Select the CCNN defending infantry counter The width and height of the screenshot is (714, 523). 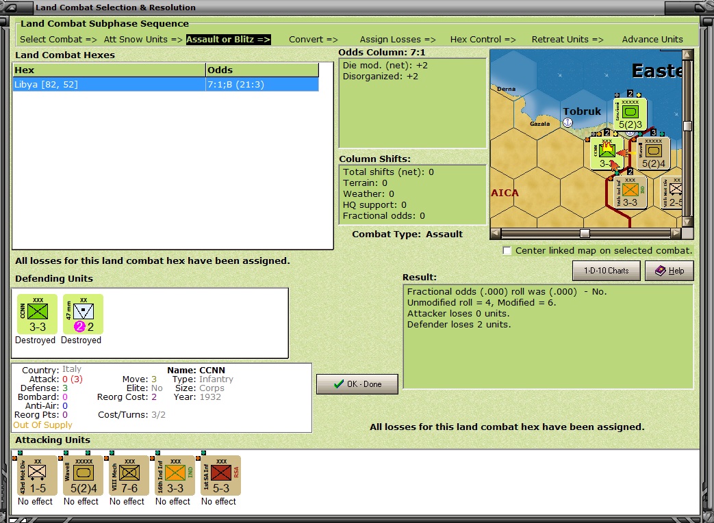(x=38, y=314)
